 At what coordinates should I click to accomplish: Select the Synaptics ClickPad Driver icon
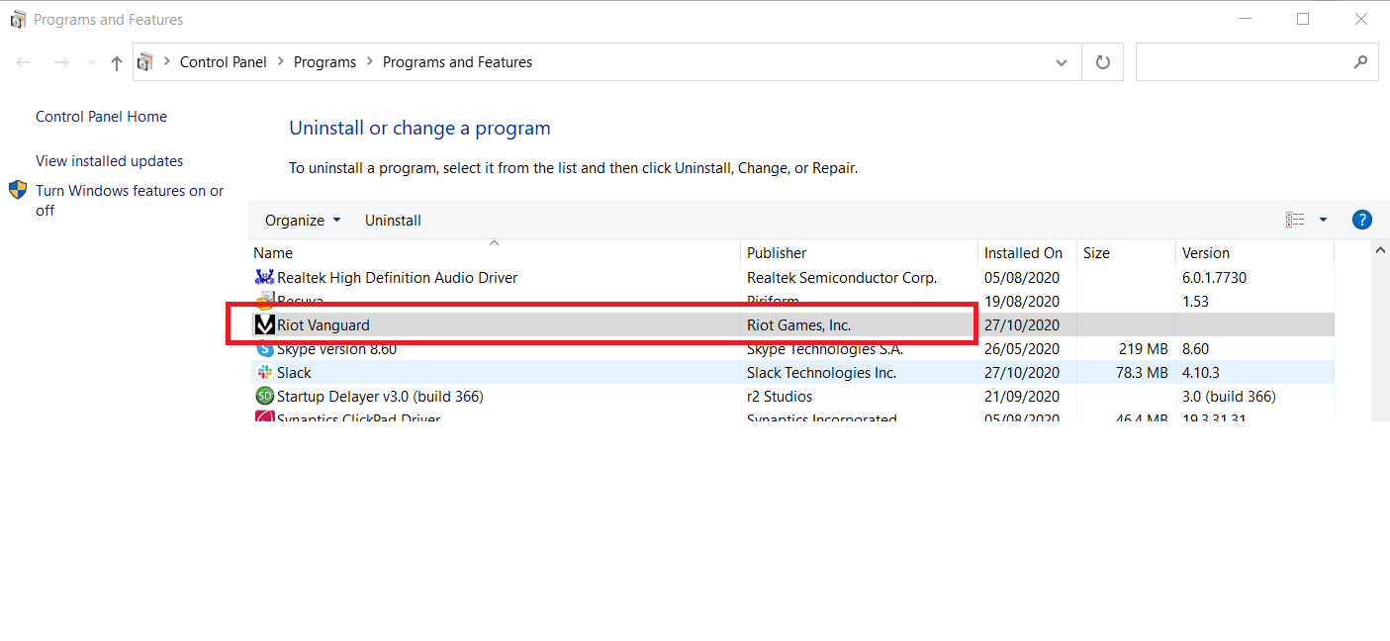(264, 417)
